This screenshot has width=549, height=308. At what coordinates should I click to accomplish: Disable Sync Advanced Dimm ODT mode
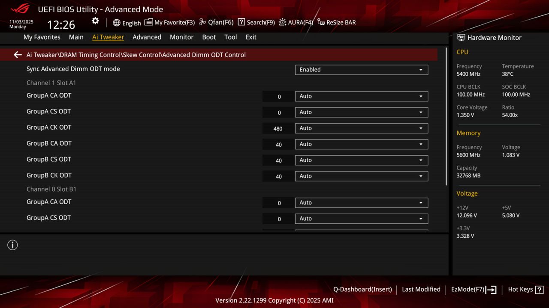361,70
